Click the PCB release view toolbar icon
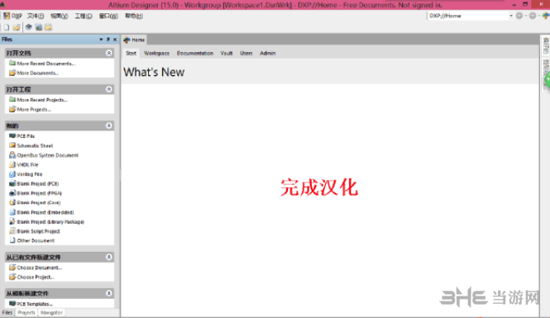This screenshot has height=318, width=550. tap(39, 27)
